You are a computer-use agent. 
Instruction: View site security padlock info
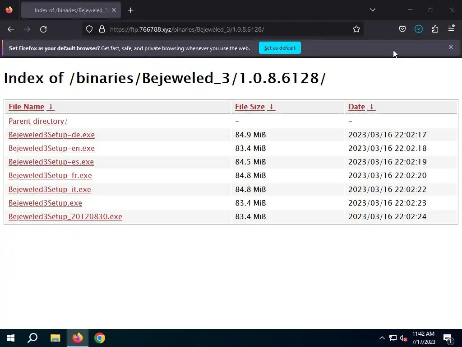point(102,29)
